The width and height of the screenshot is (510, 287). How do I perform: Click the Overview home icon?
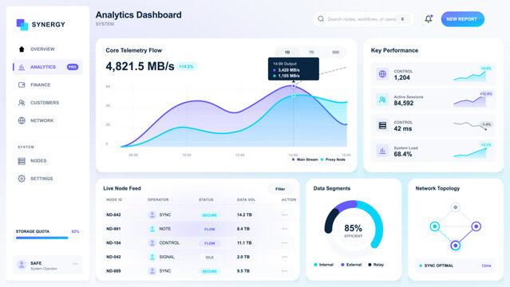[x=22, y=49]
